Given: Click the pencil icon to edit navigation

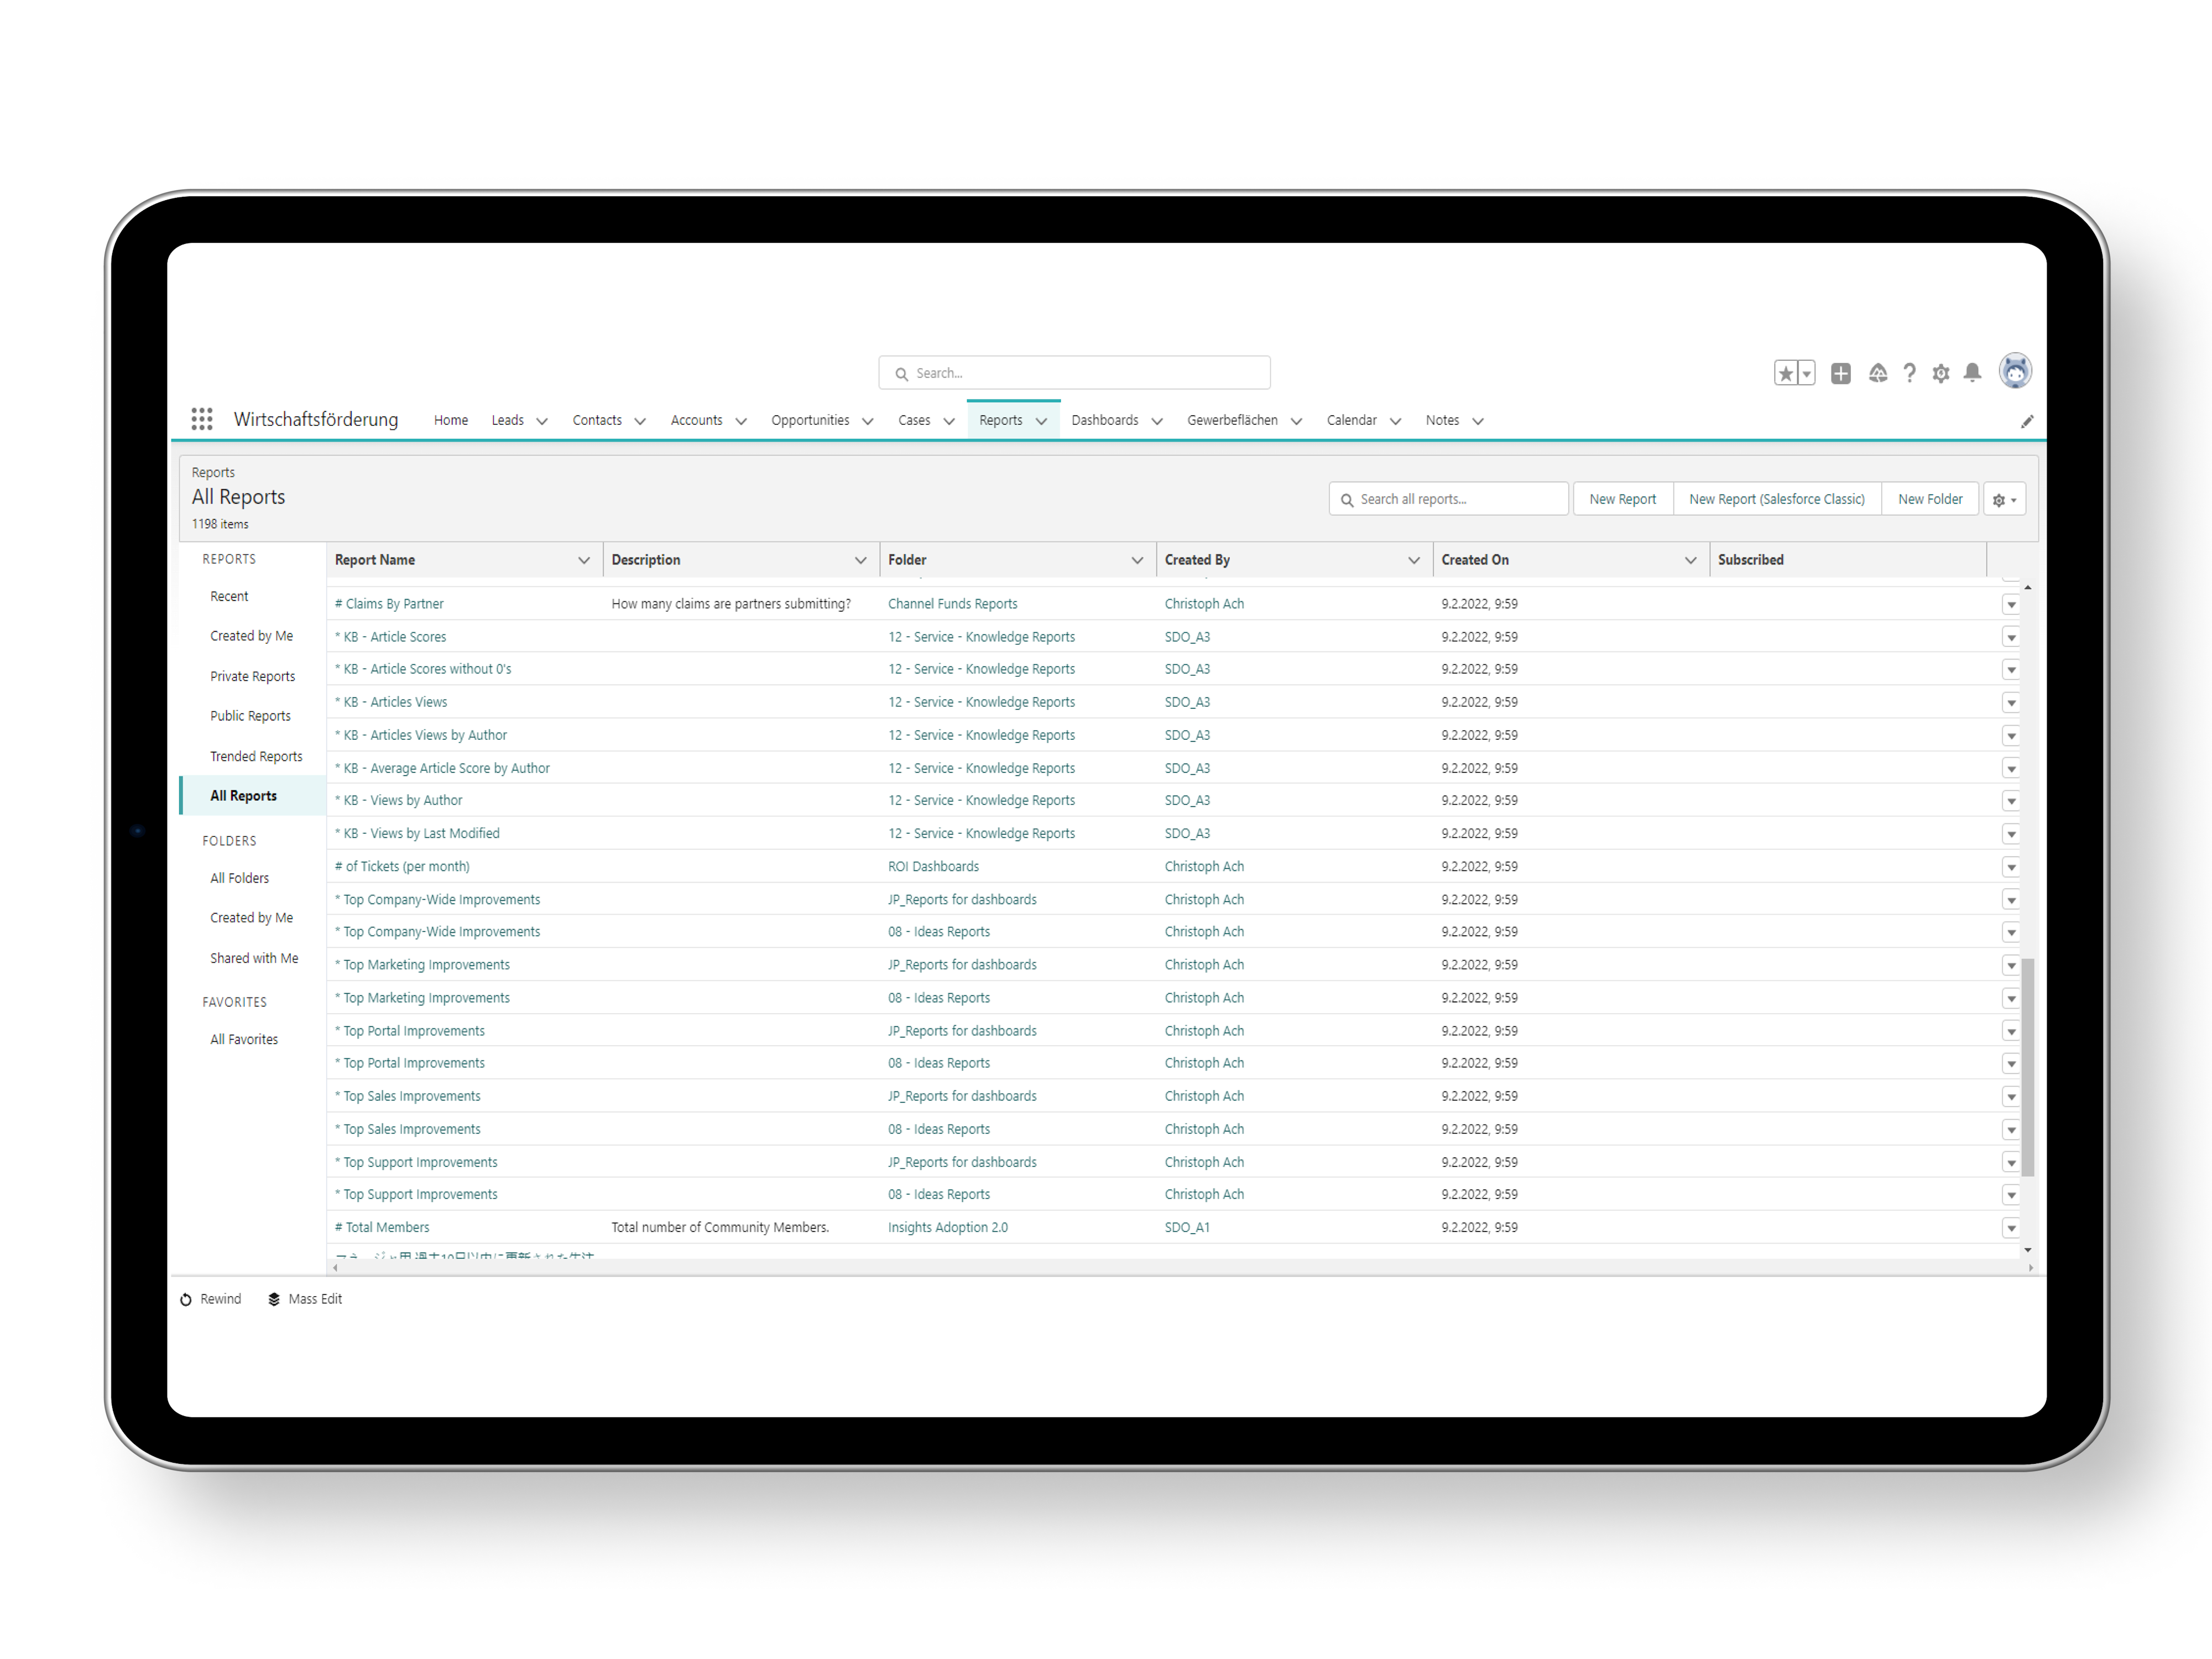Looking at the screenshot, I should click(x=2026, y=421).
